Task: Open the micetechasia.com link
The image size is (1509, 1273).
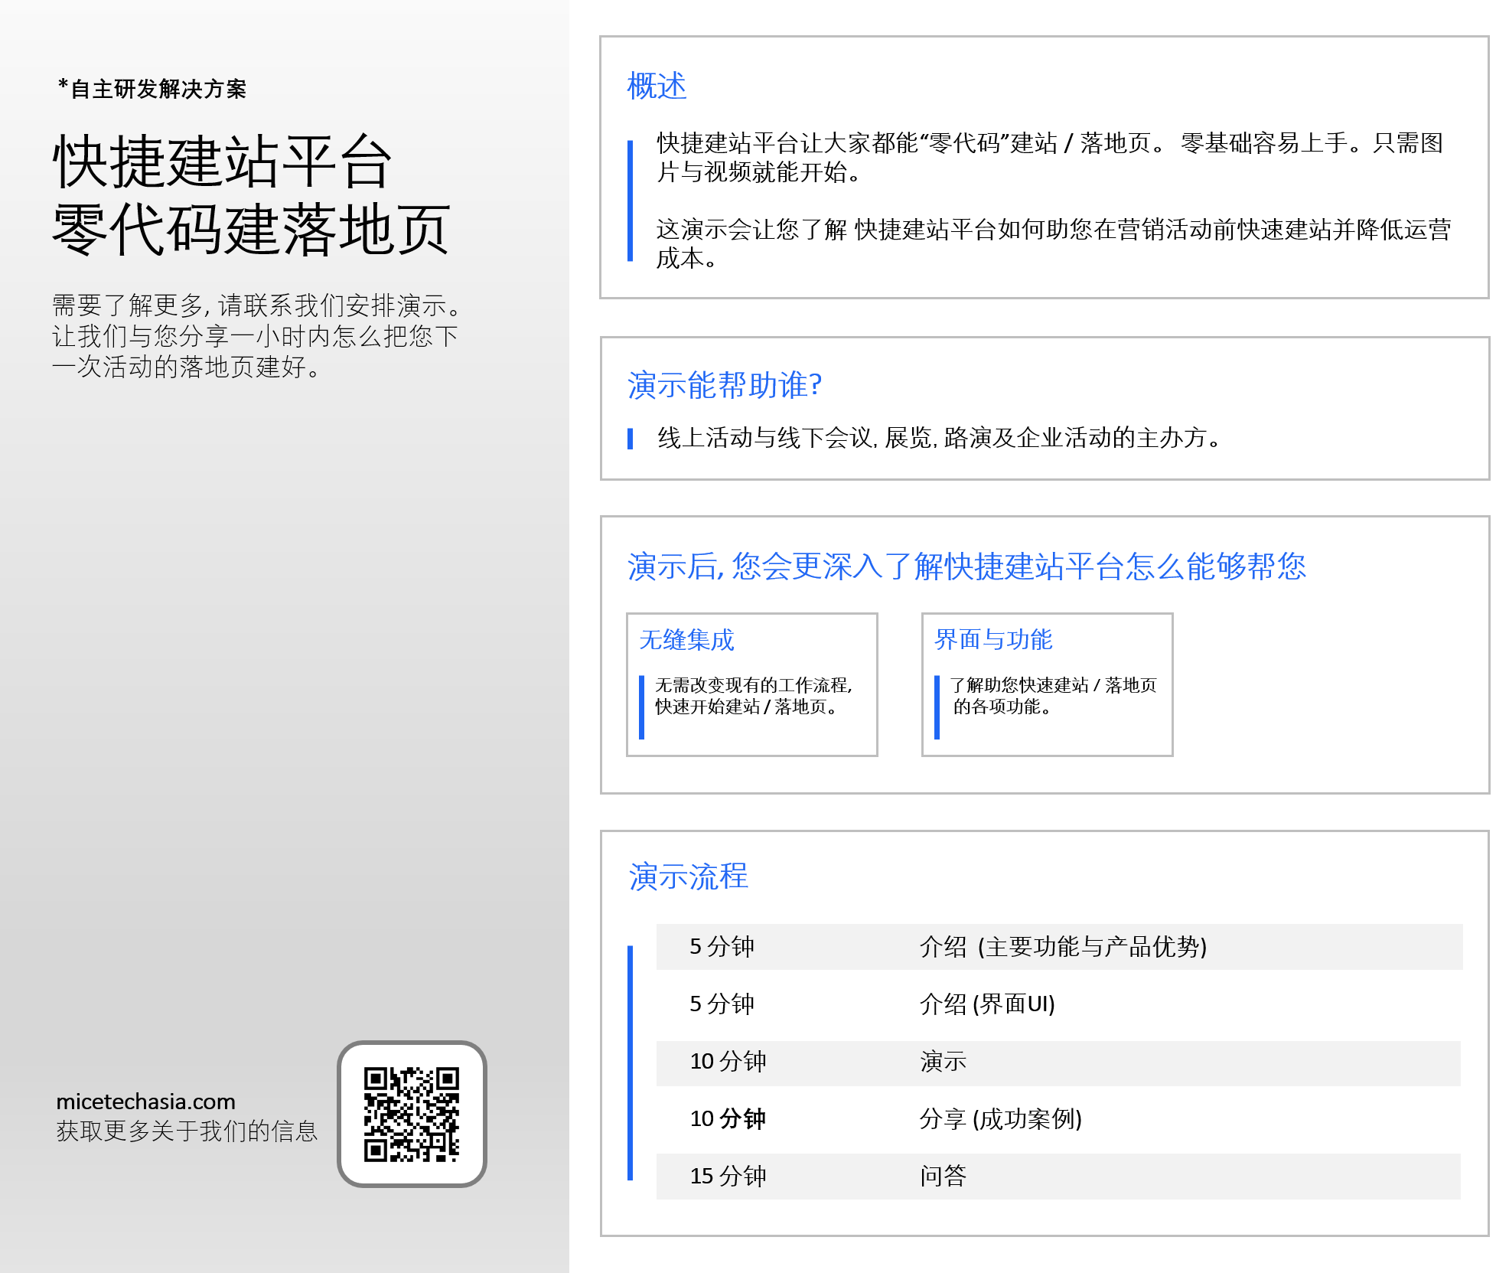Action: point(145,1102)
